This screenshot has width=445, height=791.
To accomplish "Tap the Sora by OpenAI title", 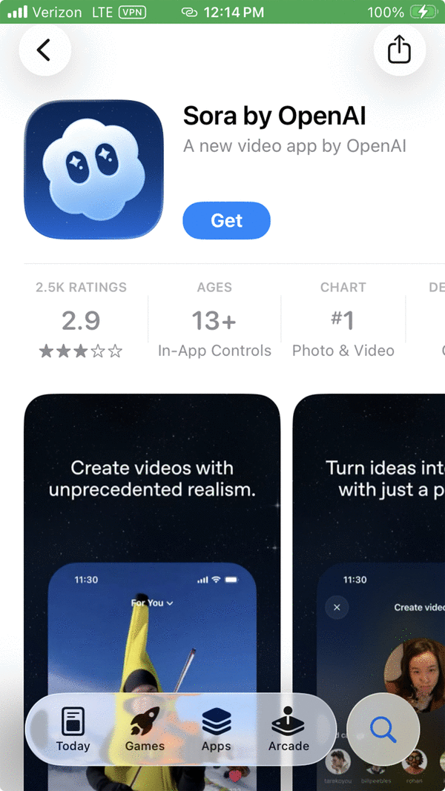I will [x=274, y=116].
